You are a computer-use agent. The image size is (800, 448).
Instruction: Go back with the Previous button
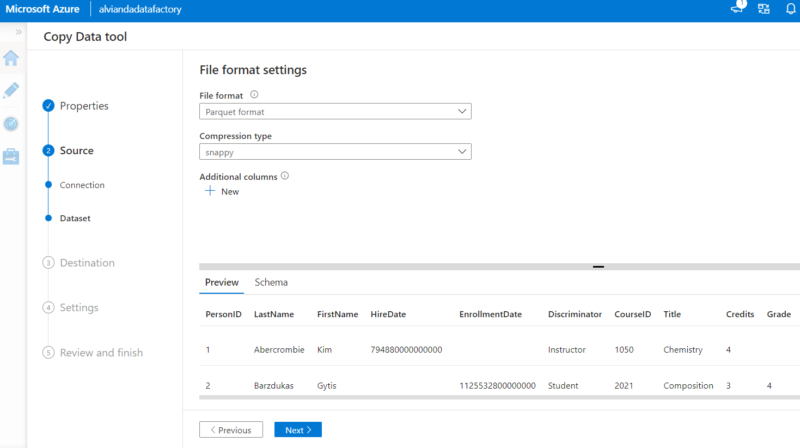tap(231, 429)
